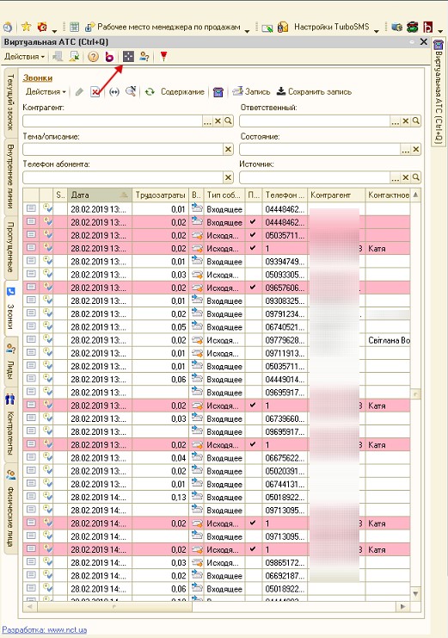Image resolution: width=448 pixels, height=638 pixels.
Task: Click the right-edge Виртуальная АТС (Ctrl+Q) tab
Action: coord(439,91)
